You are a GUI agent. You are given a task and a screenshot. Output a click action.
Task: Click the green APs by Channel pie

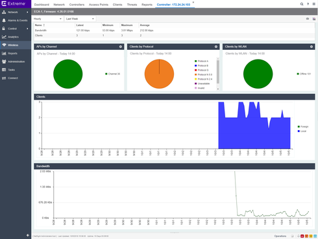68,74
